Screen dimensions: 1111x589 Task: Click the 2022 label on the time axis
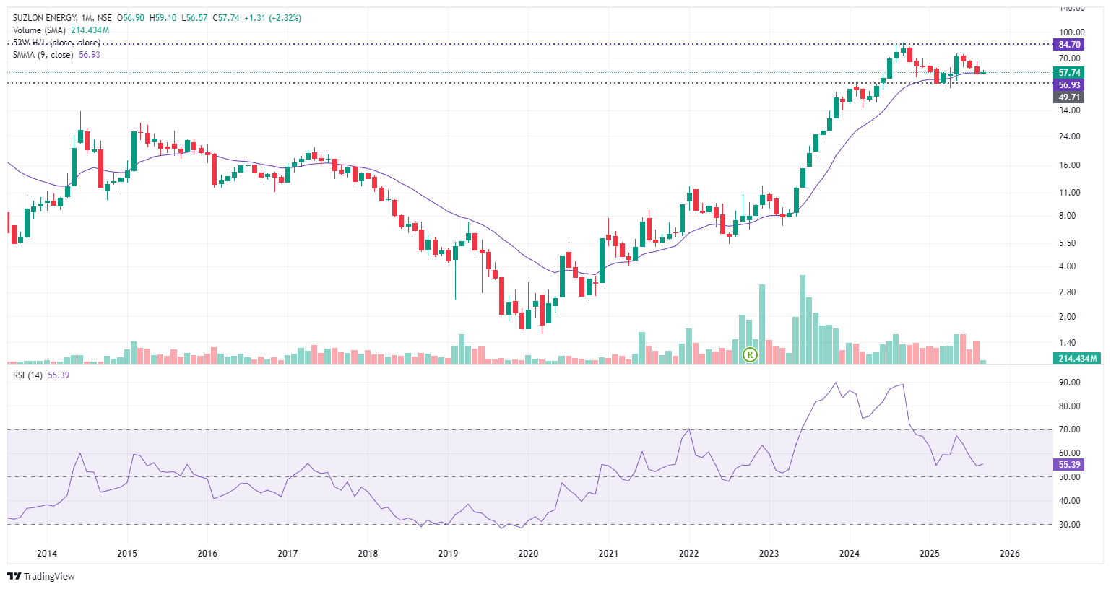688,554
